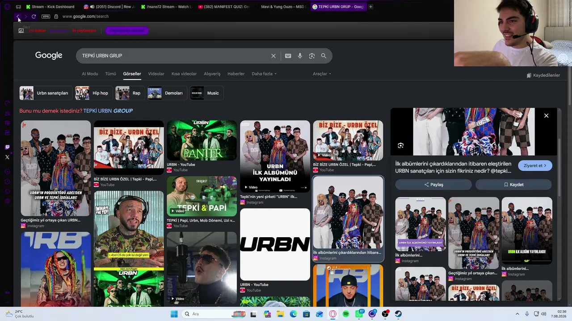Screen dimensions: 572x321
Task: Open Kaydedilenler saved items
Action: 543,75
